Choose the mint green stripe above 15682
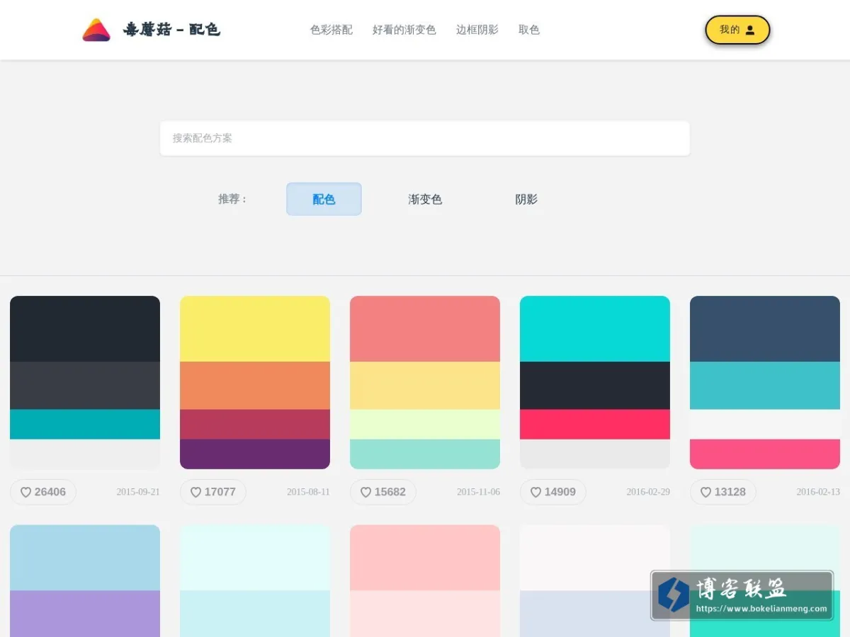This screenshot has height=637, width=850. 425,454
